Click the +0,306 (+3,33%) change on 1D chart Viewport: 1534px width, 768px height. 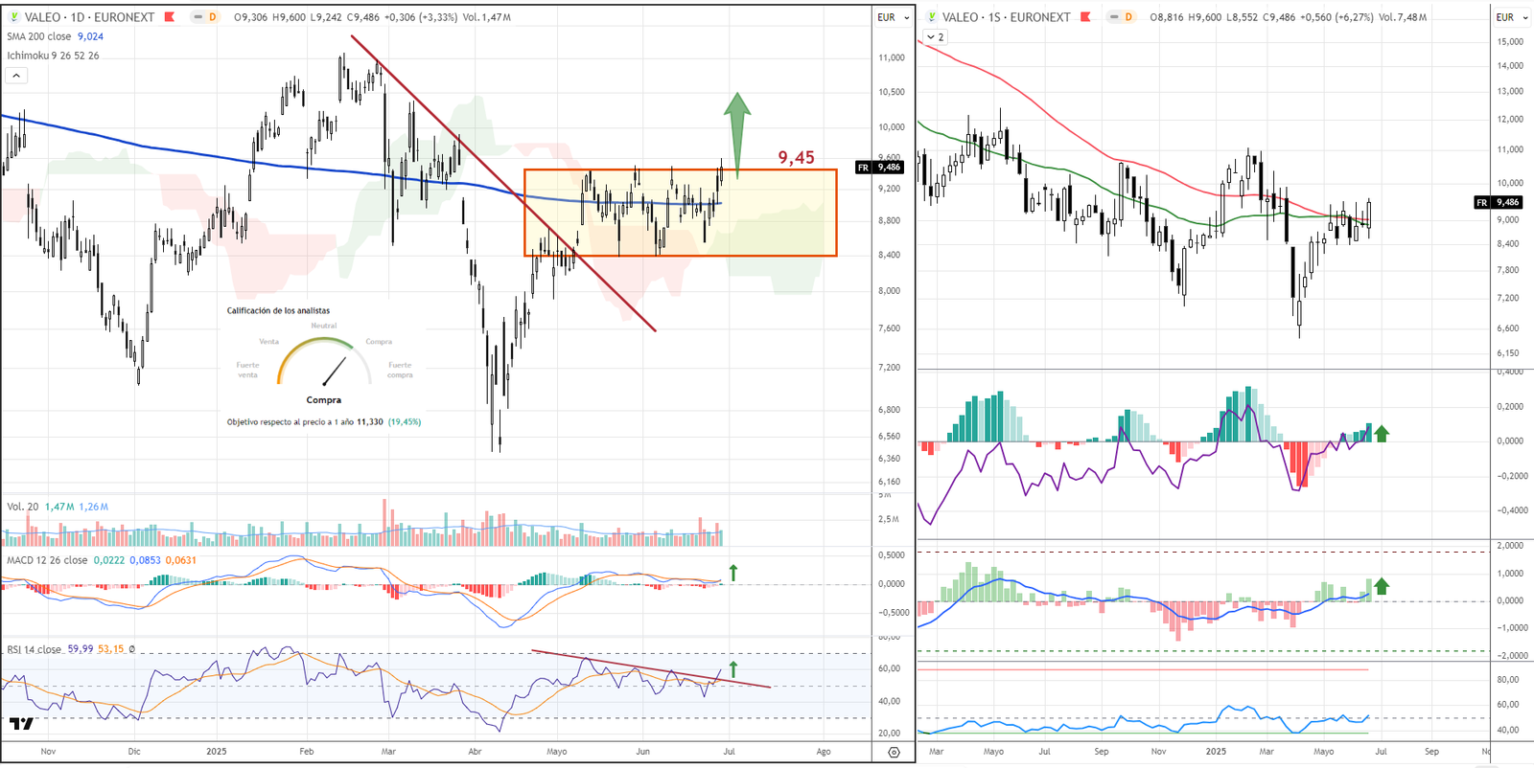[420, 17]
